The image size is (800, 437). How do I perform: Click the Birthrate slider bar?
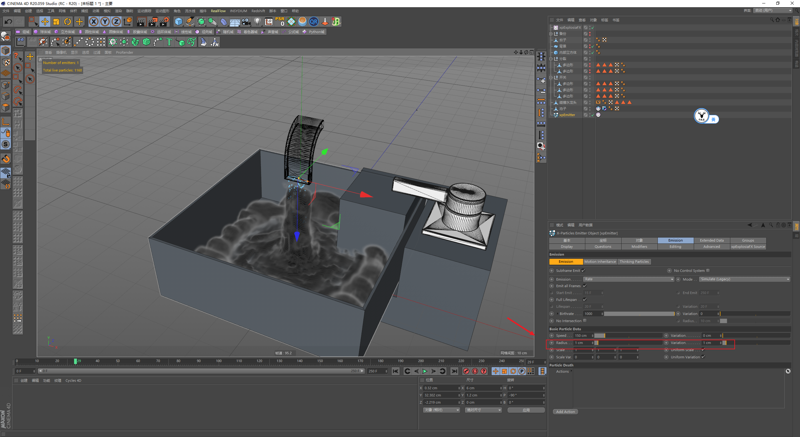click(x=639, y=314)
